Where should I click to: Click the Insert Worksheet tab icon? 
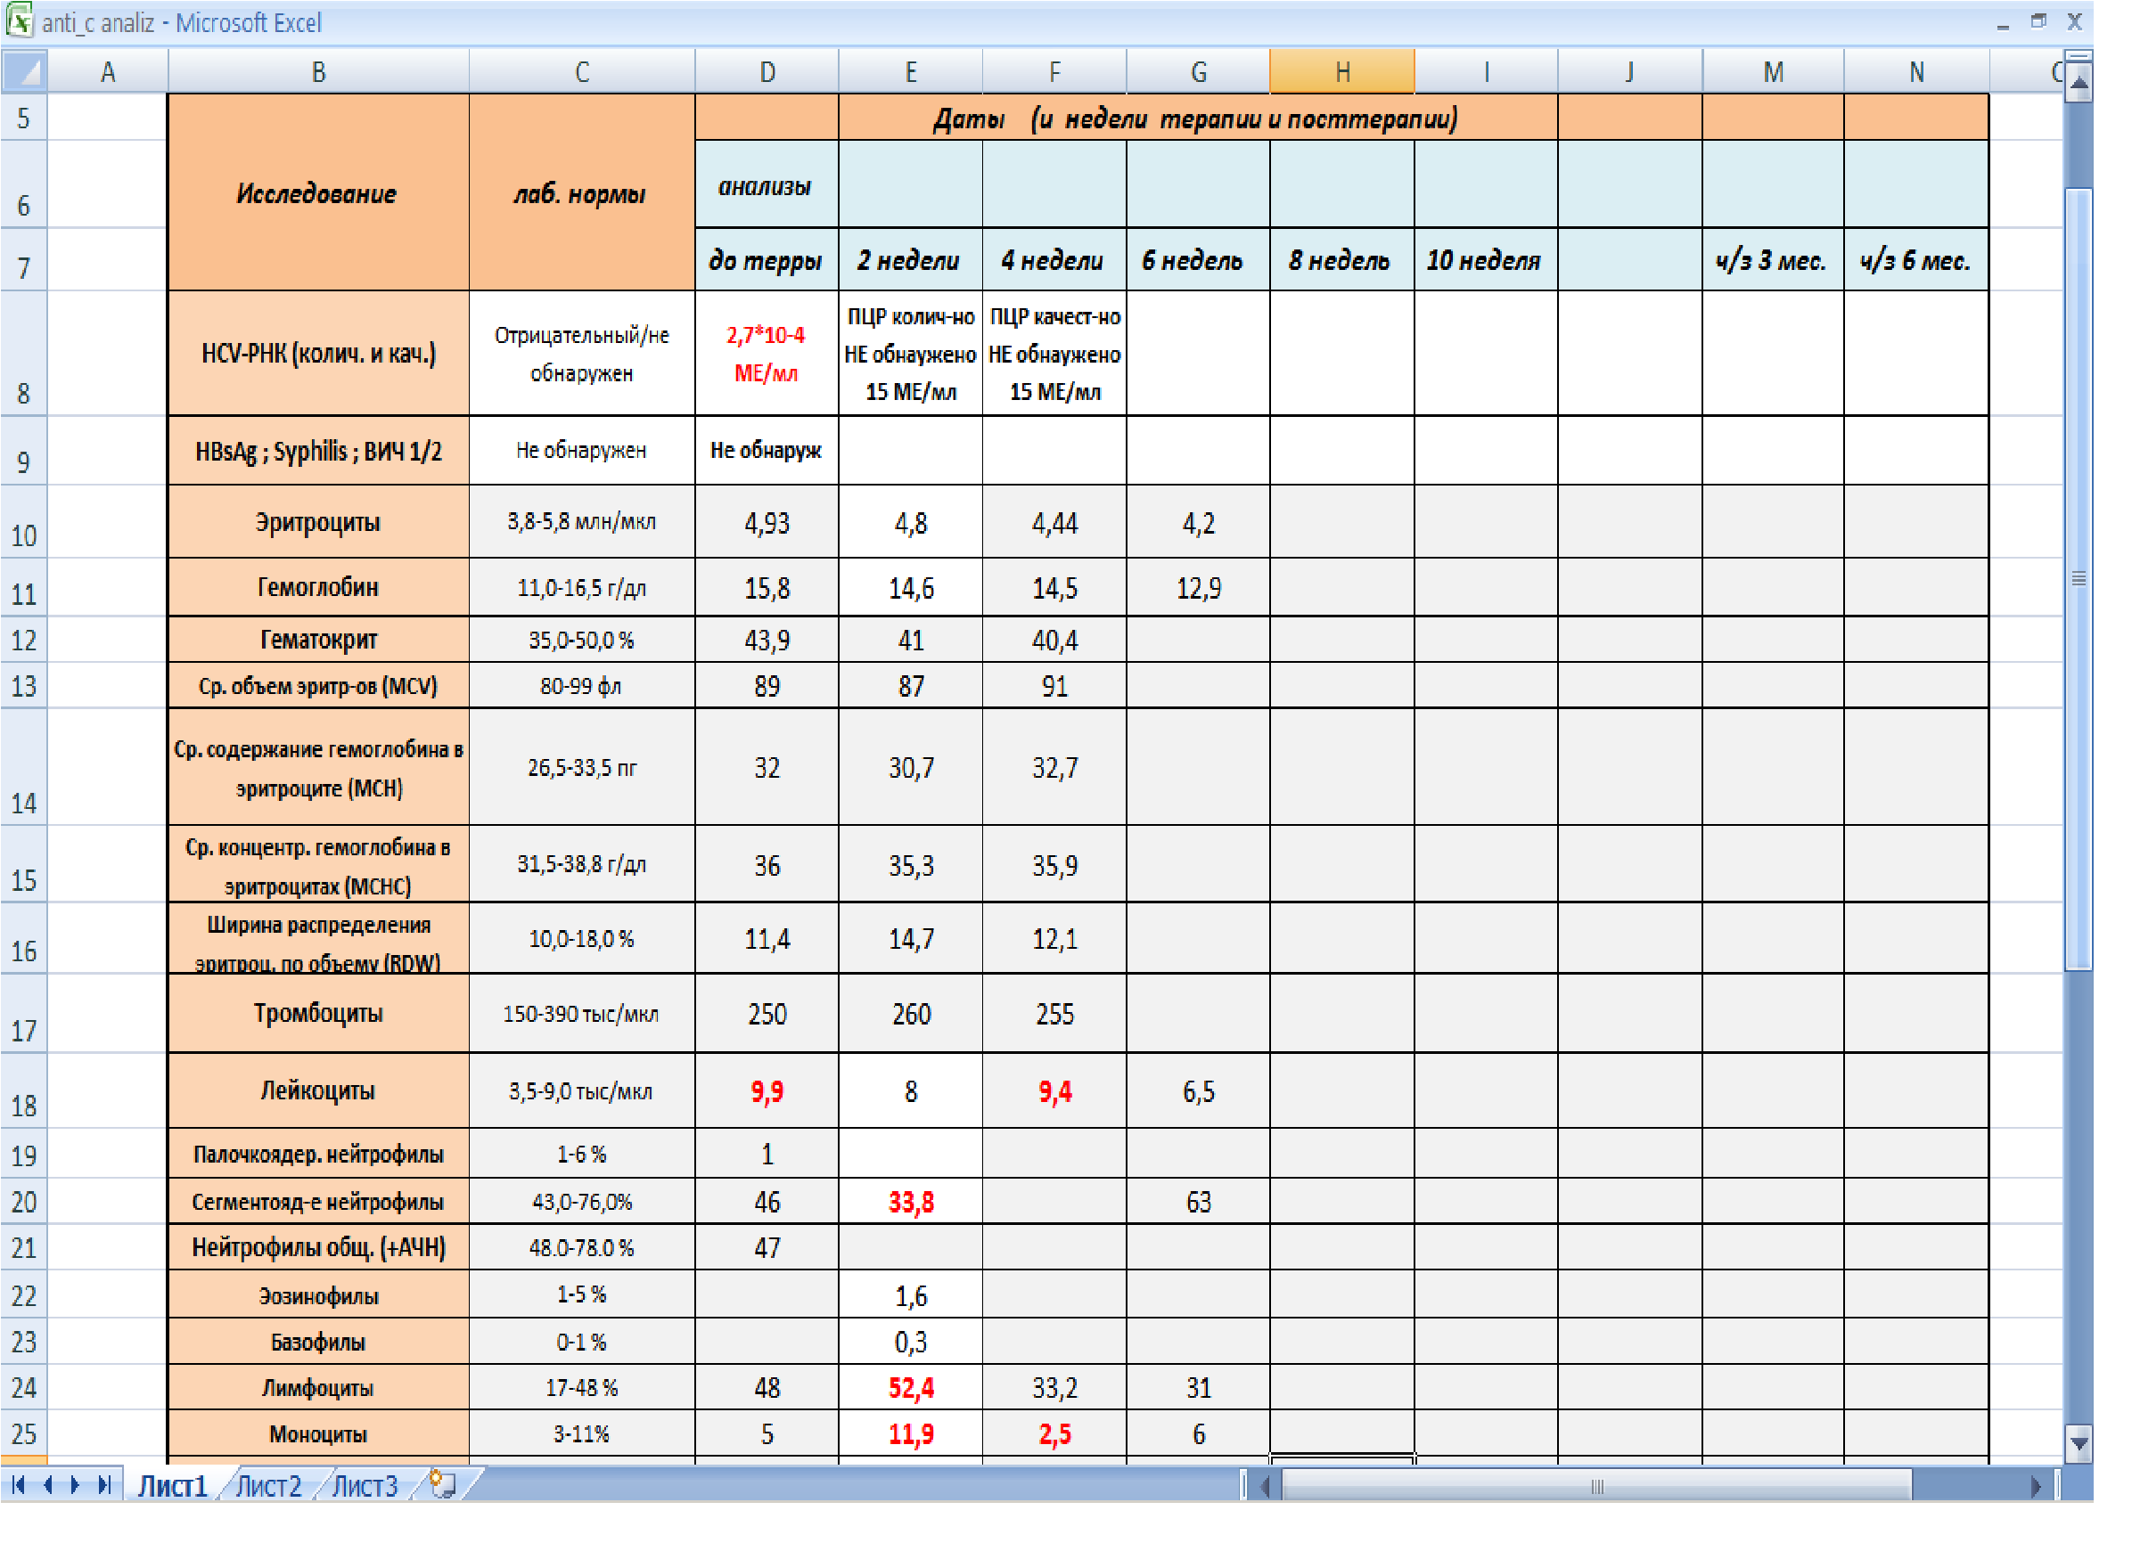[442, 1486]
